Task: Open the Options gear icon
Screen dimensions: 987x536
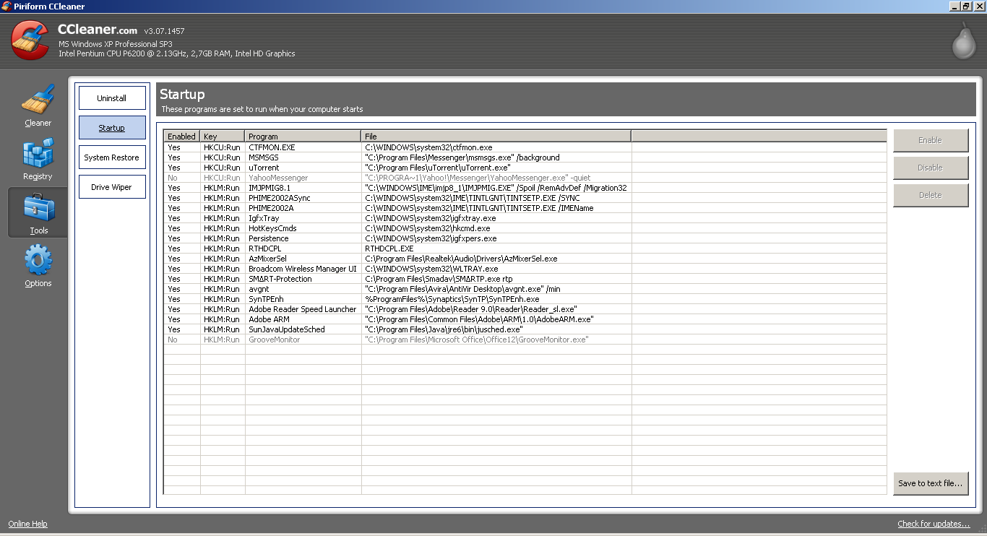Action: (38, 261)
